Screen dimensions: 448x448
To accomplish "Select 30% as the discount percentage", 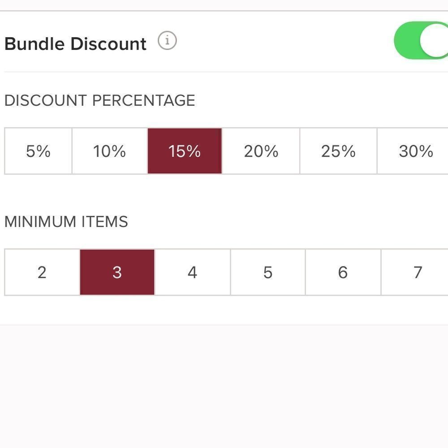I will coord(413,151).
